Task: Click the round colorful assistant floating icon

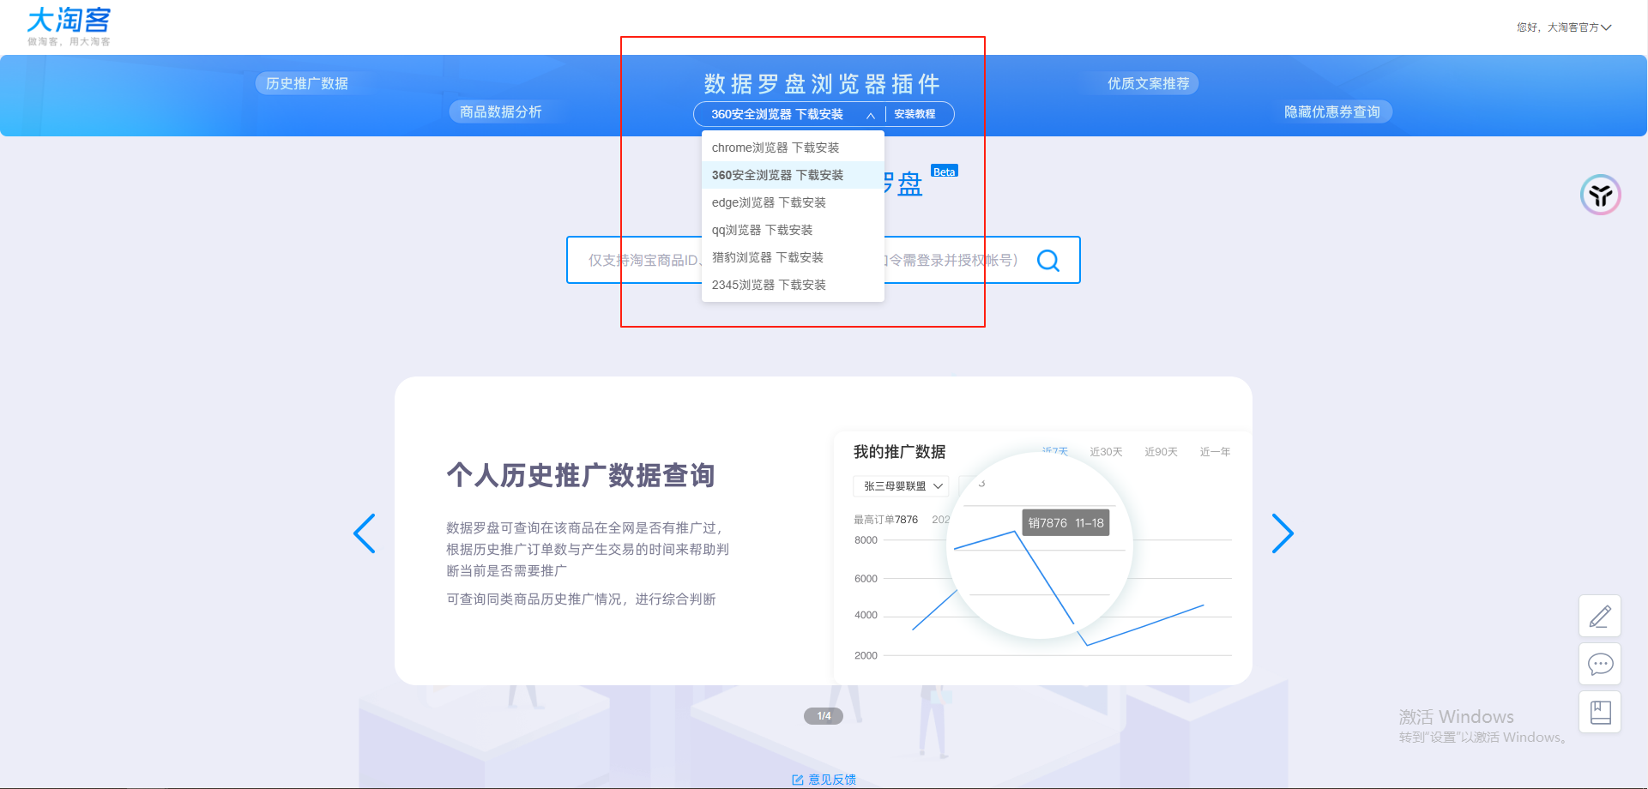Action: [1600, 195]
